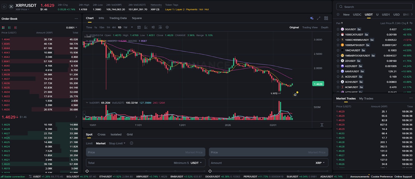The image size is (415, 179).
Task: Select the 1W time interval
Action: tap(125, 27)
